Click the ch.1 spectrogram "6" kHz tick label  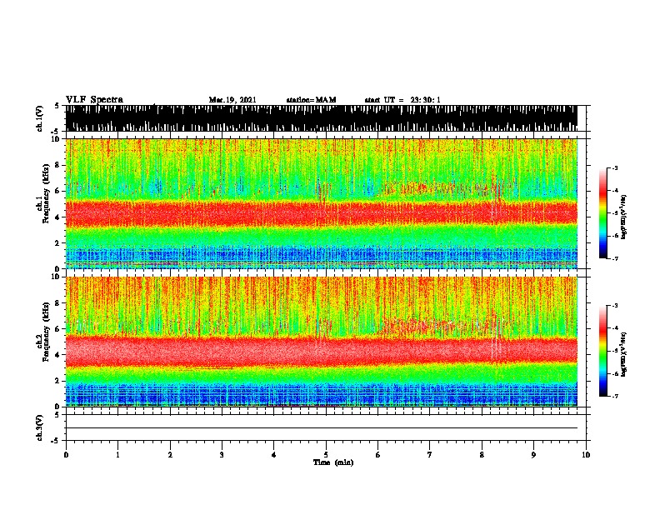coord(57,191)
